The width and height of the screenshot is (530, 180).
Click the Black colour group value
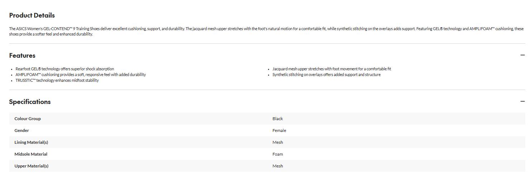(x=278, y=119)
